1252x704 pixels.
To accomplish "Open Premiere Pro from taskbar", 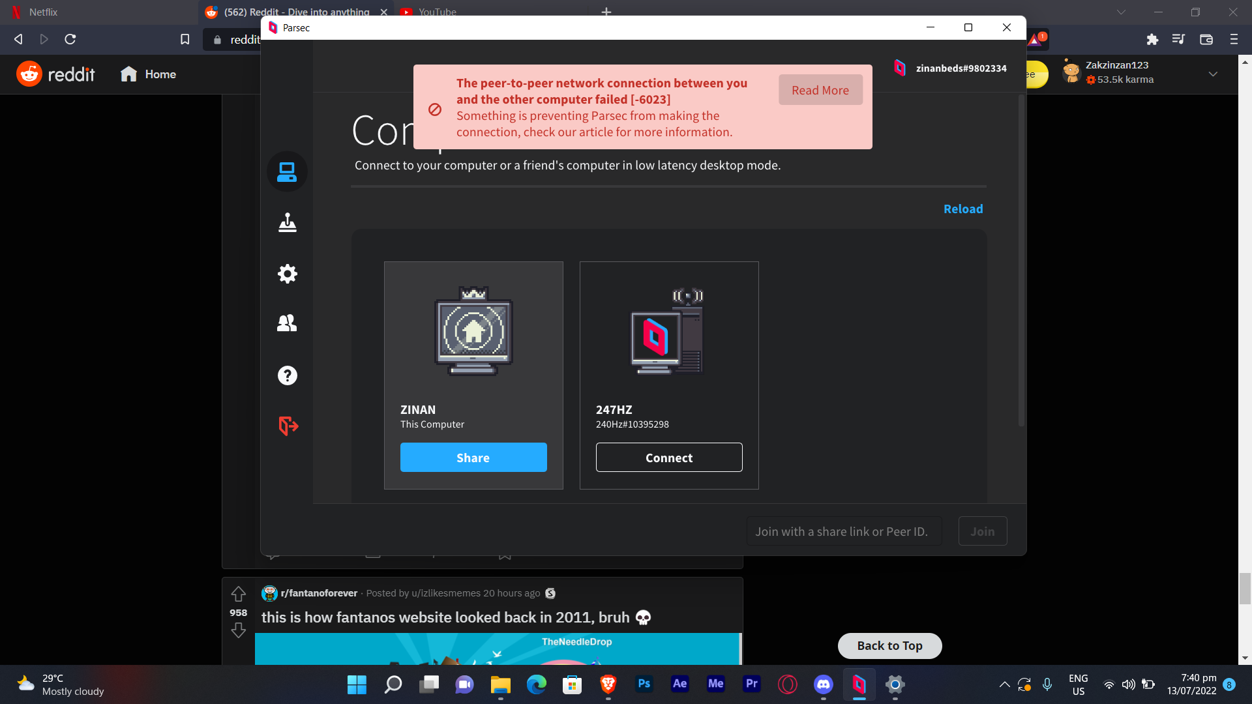I will [751, 684].
